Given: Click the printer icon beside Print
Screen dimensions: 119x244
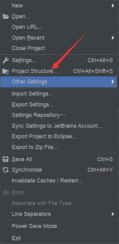Looking at the screenshot, I should (x=6, y=193).
